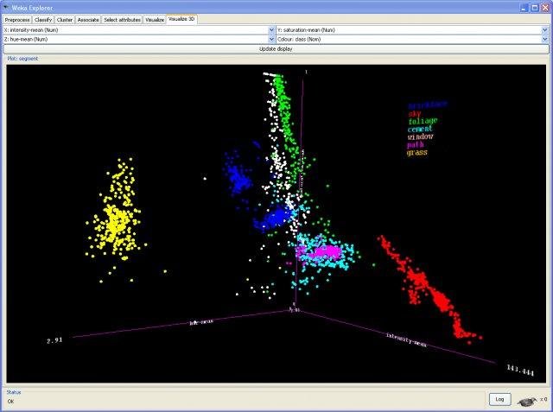The height and width of the screenshot is (412, 553).
Task: Open the Select attributes tab
Action: point(122,20)
